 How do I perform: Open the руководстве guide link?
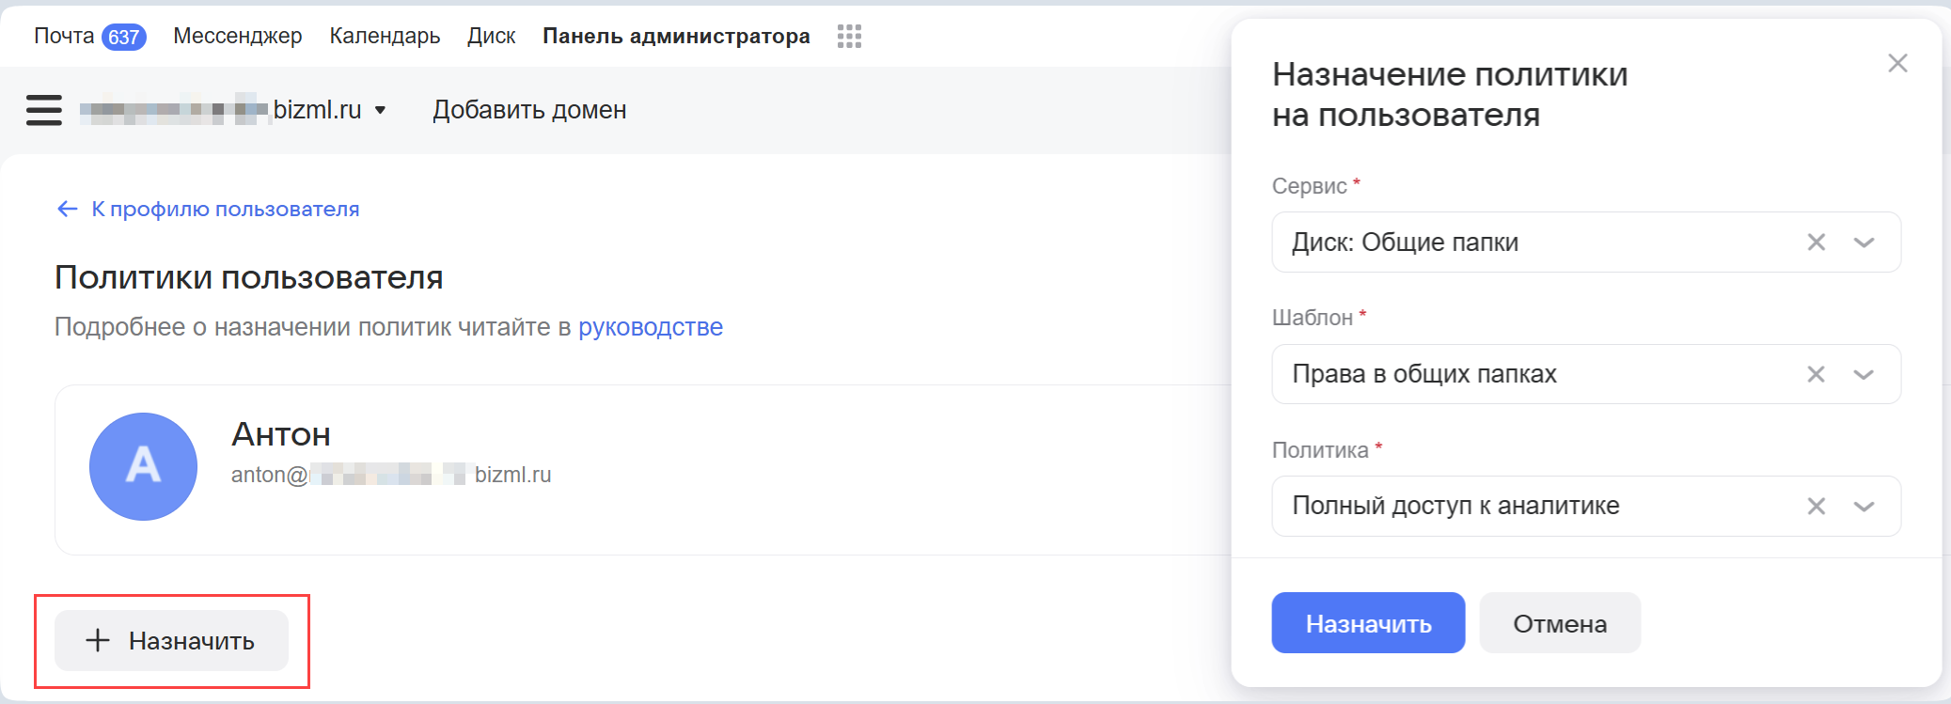click(x=650, y=327)
